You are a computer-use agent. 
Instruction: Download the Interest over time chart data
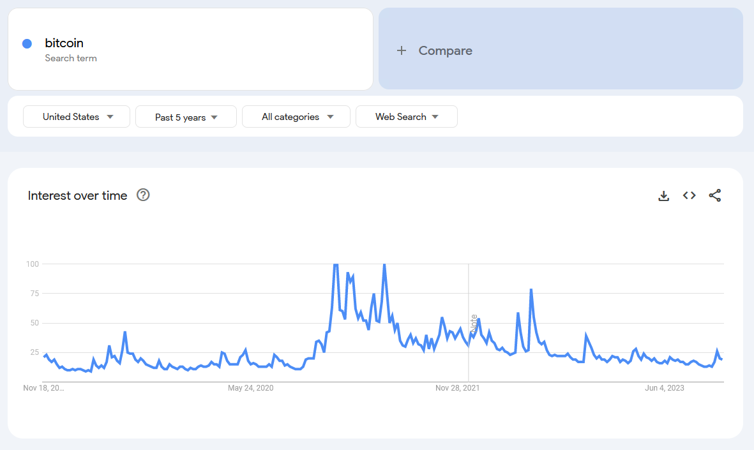click(663, 196)
